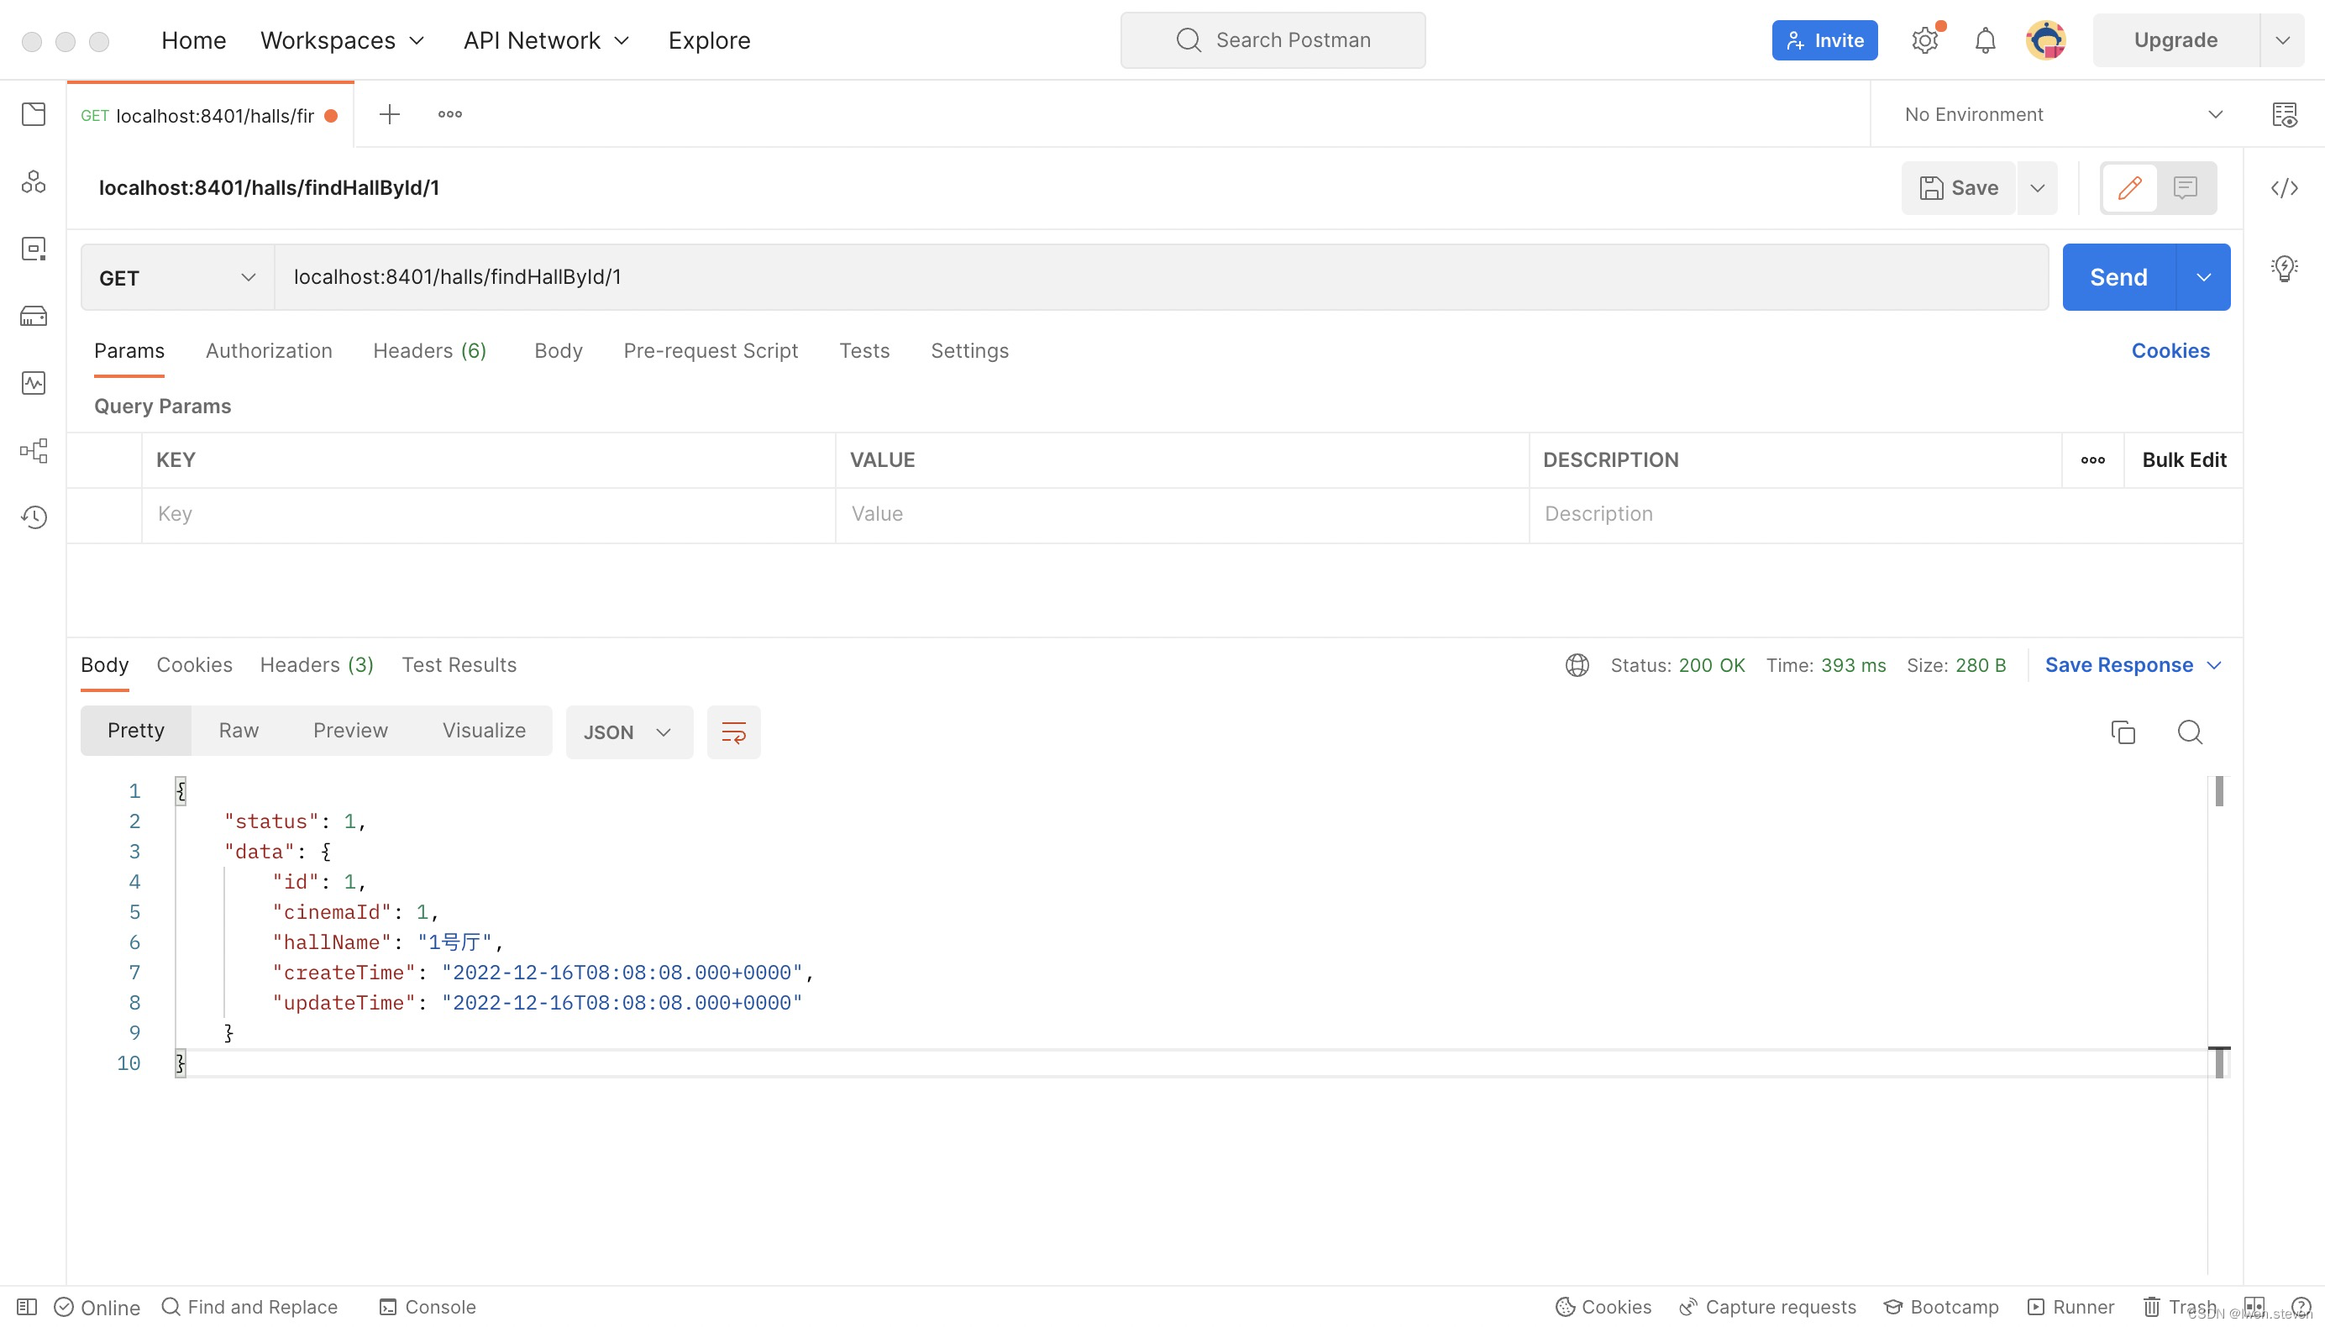2325x1327 pixels.
Task: Click the blue Send button
Action: click(2118, 277)
